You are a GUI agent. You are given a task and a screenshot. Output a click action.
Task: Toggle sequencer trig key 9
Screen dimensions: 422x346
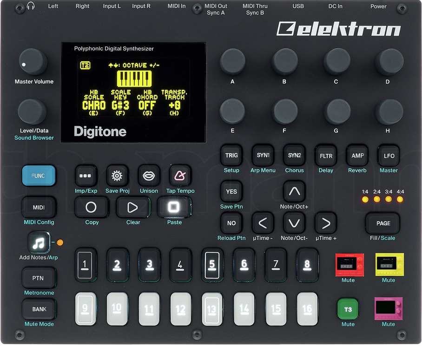(x=86, y=309)
